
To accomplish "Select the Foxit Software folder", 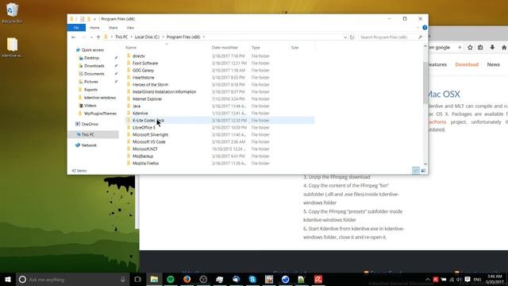I will [145, 64].
